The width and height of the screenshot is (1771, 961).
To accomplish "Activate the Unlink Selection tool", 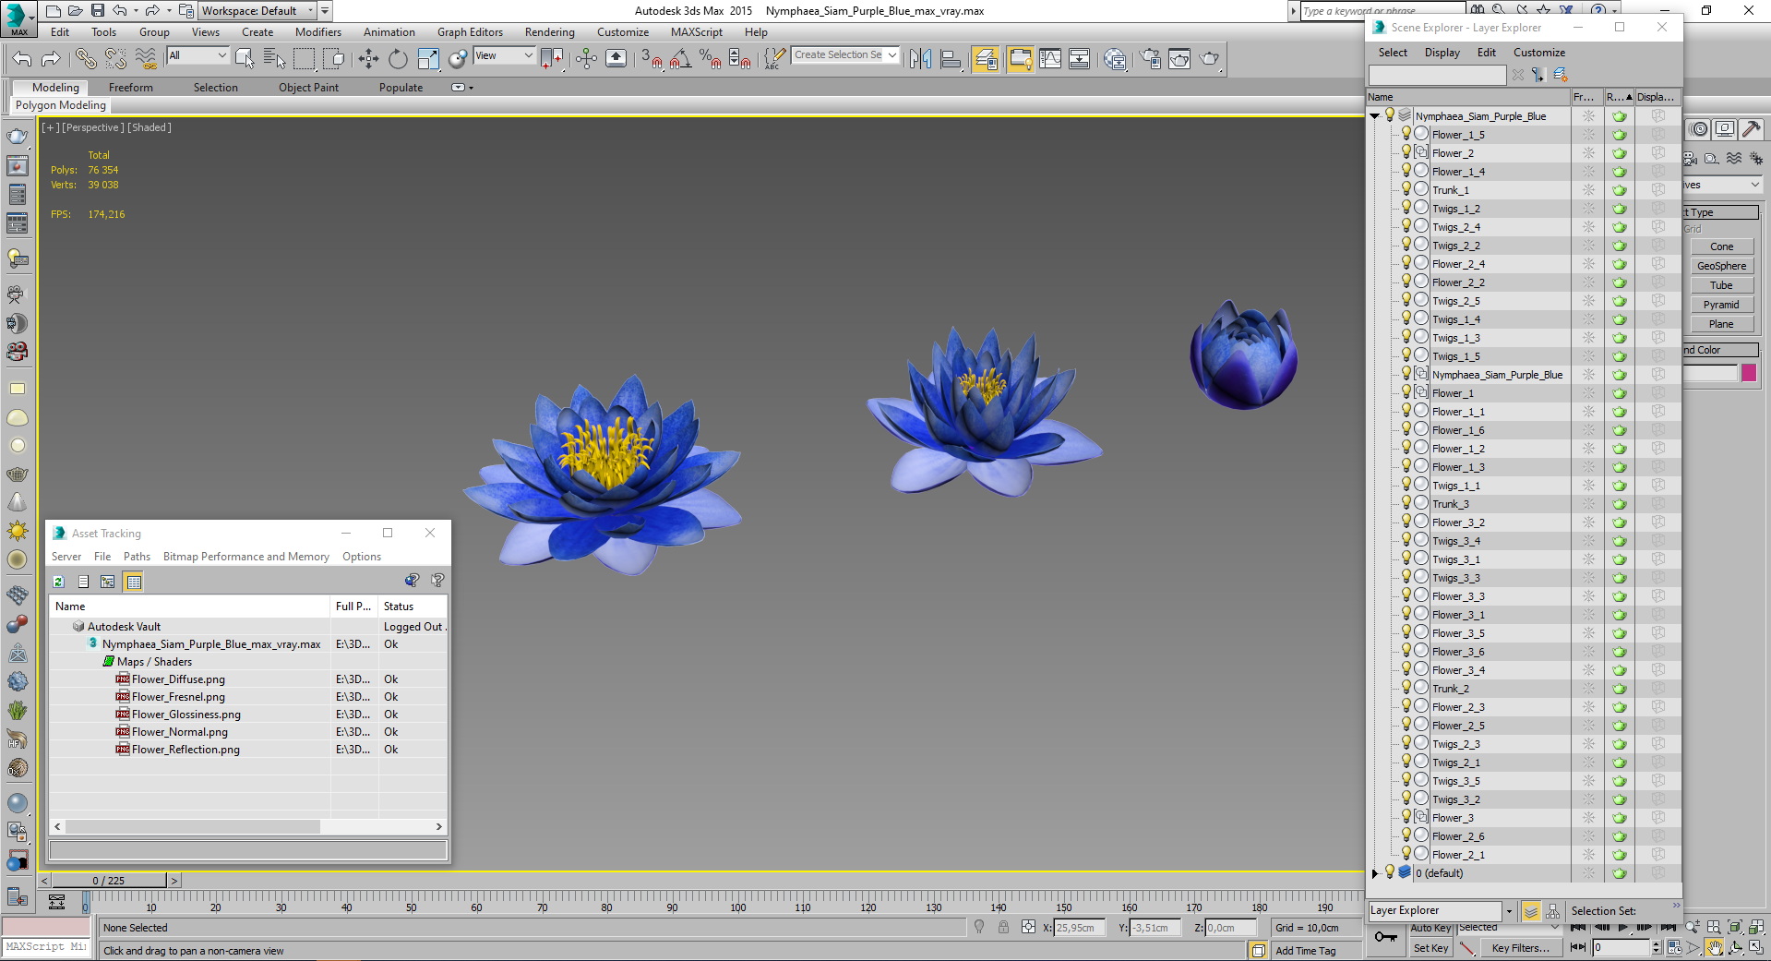I will (115, 59).
